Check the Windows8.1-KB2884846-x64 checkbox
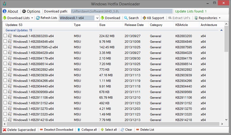 point(5,41)
